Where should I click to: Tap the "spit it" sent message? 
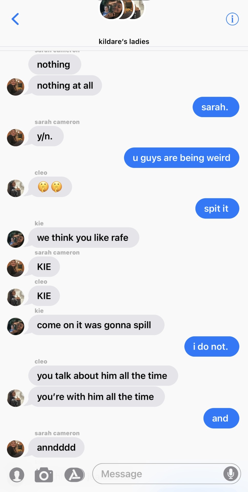pos(217,208)
